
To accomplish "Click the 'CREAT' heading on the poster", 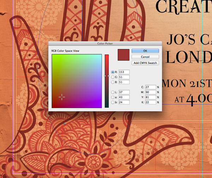I will (184, 7).
